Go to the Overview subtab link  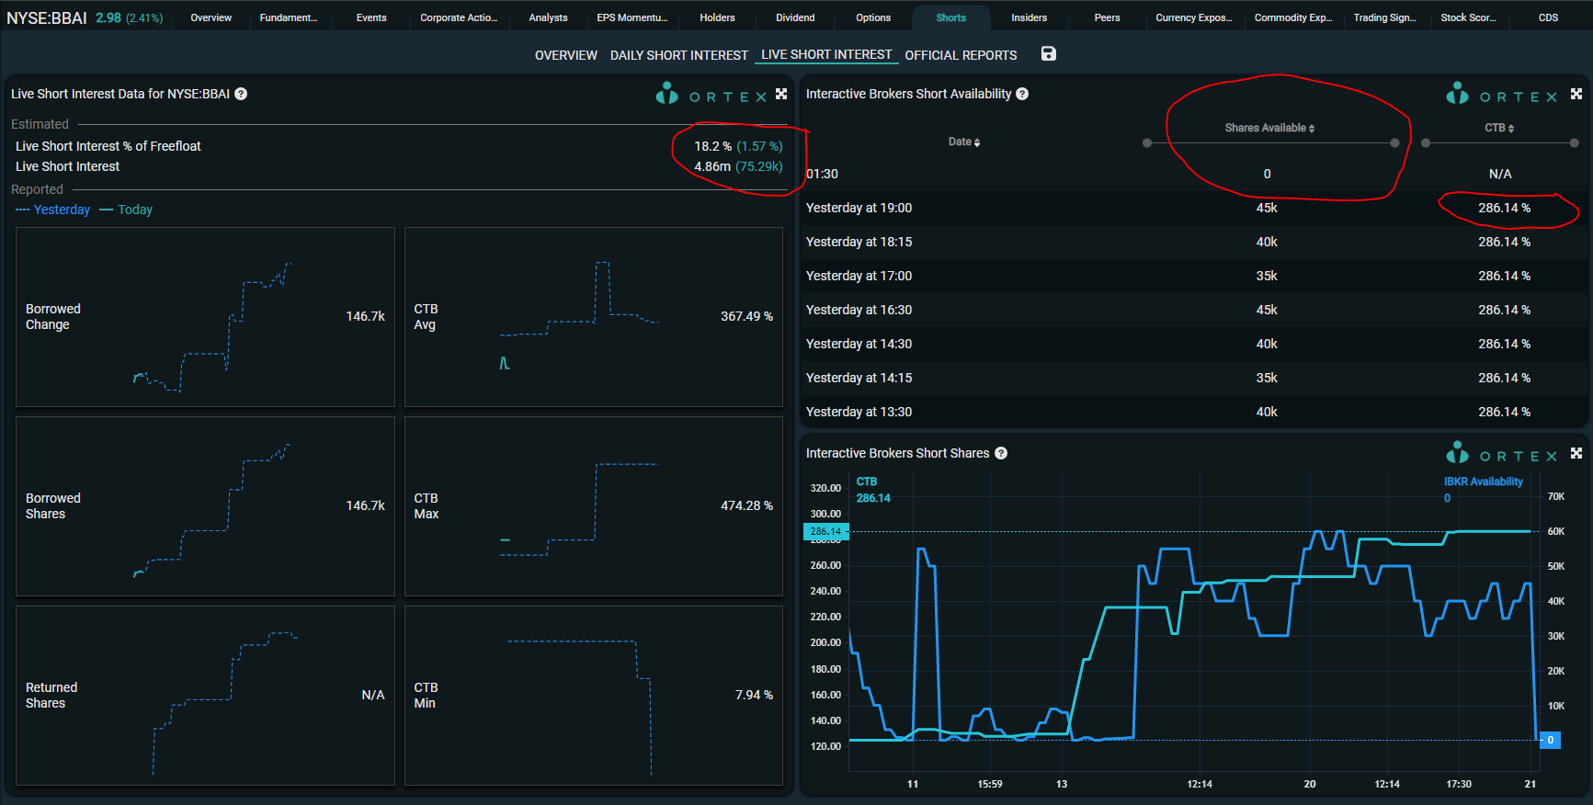point(565,55)
